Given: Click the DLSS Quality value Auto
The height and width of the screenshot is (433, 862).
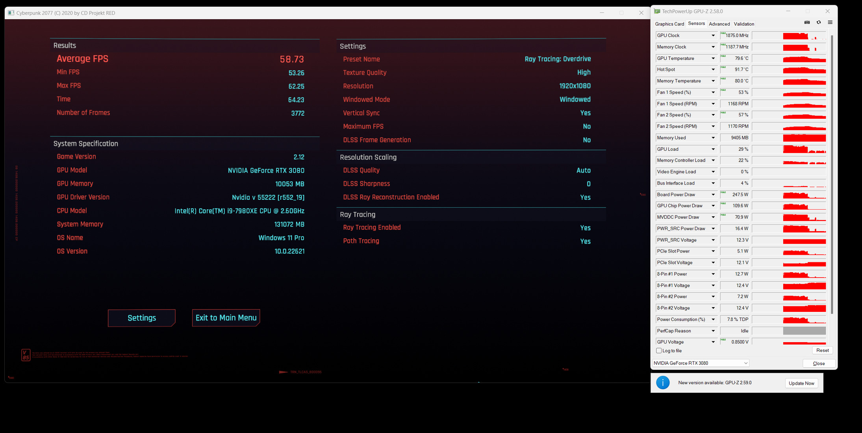Looking at the screenshot, I should coord(584,171).
